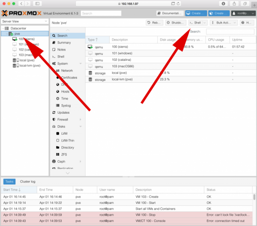Focus the resource list Search field
Image resolution: width=257 pixels, height=226 pixels.
(230, 31)
